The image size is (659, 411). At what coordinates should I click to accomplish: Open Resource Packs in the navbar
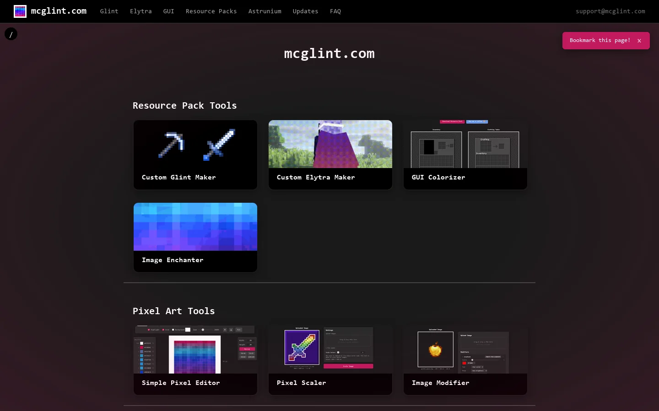click(x=211, y=11)
